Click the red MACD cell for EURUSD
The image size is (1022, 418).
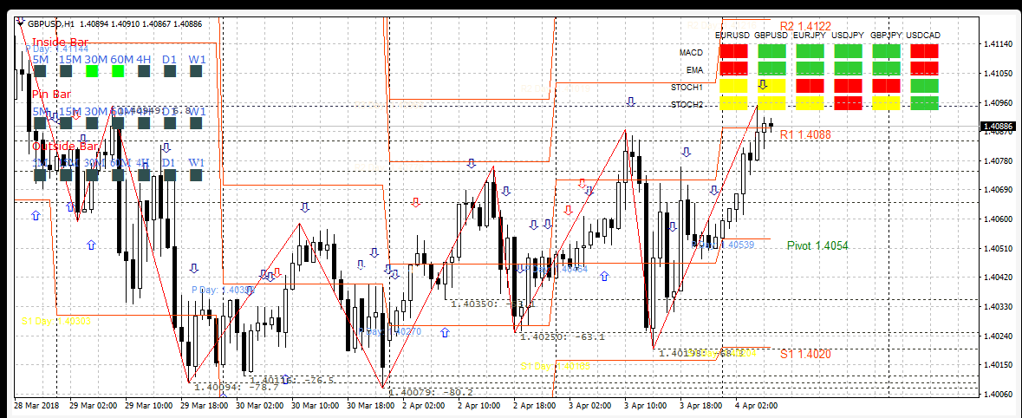tap(734, 51)
